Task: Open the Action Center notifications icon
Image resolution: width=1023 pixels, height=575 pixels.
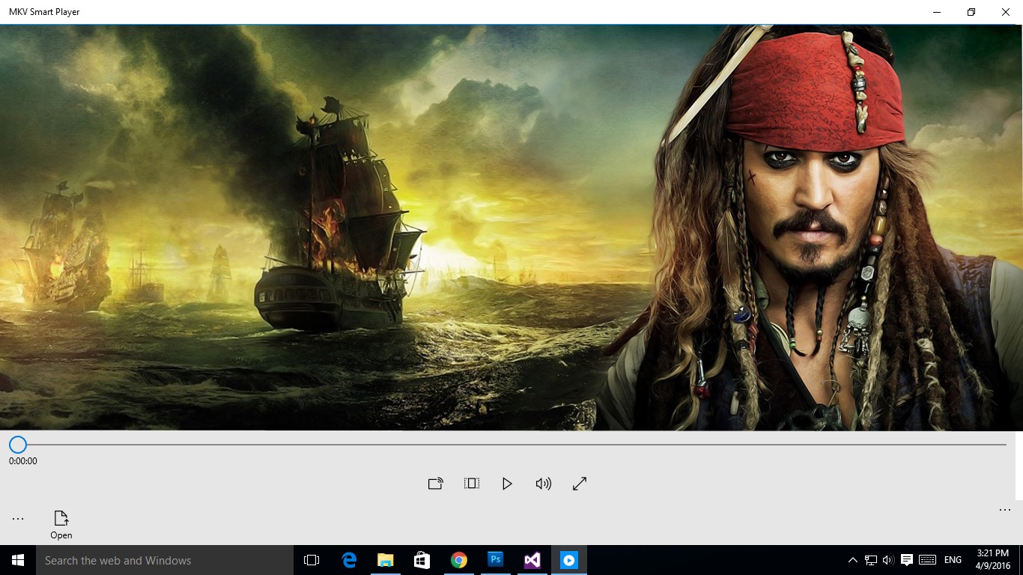Action: tap(906, 560)
